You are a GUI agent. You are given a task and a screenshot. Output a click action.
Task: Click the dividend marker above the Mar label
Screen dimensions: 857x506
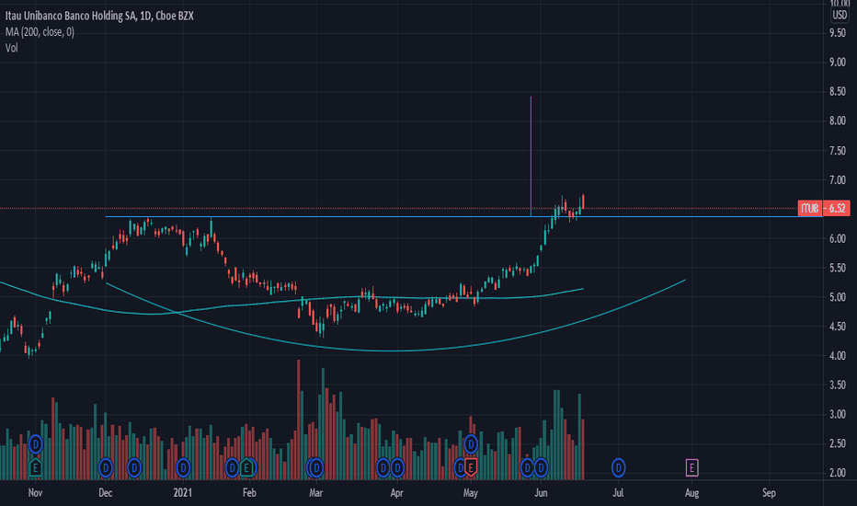pos(316,467)
